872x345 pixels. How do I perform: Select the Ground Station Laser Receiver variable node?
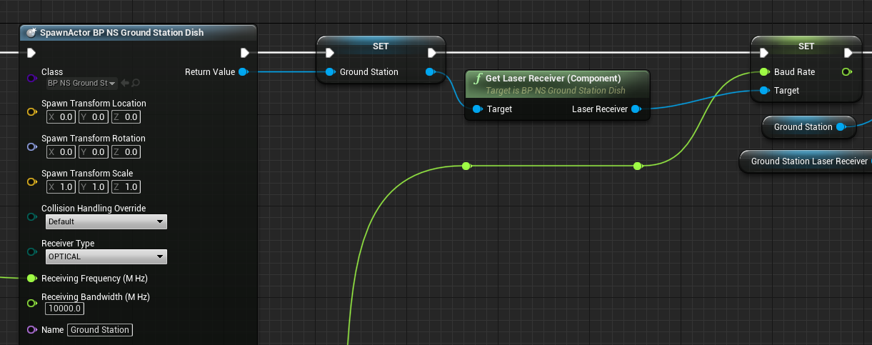coord(808,161)
